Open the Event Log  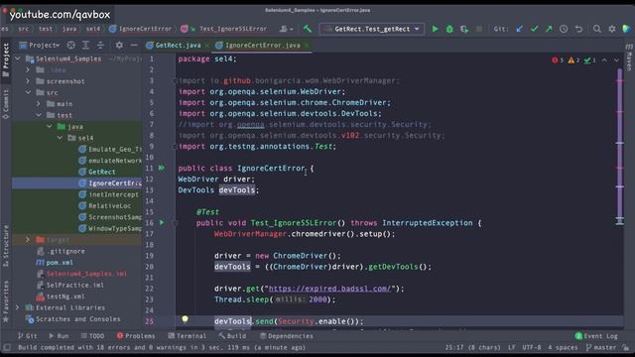point(596,336)
